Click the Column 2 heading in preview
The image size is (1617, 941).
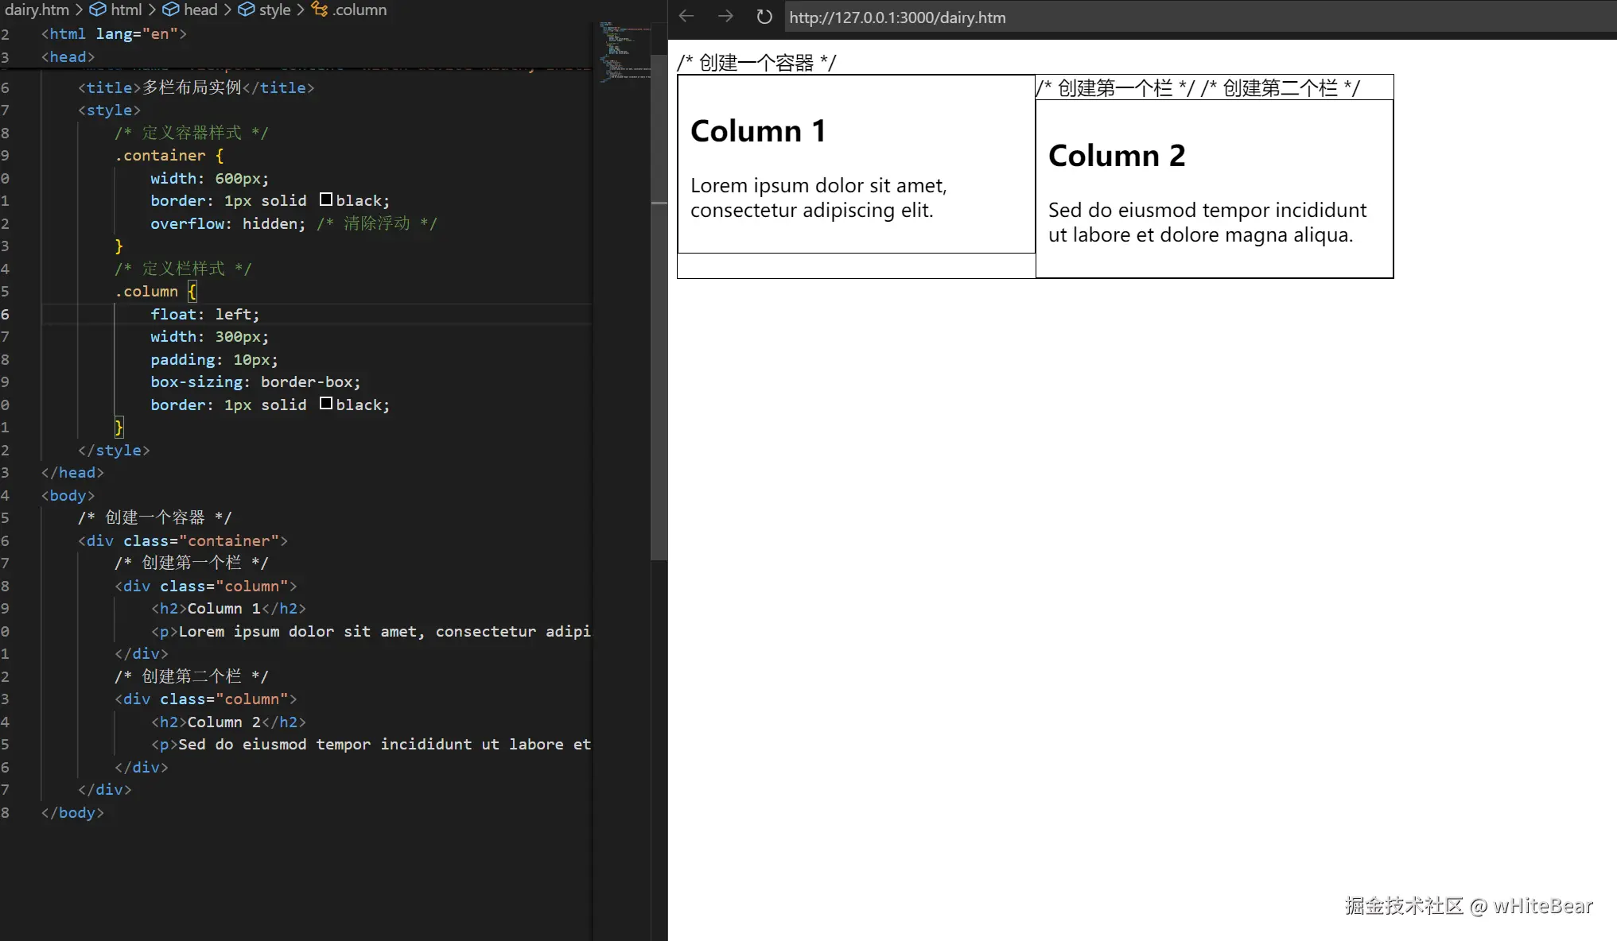tap(1116, 156)
